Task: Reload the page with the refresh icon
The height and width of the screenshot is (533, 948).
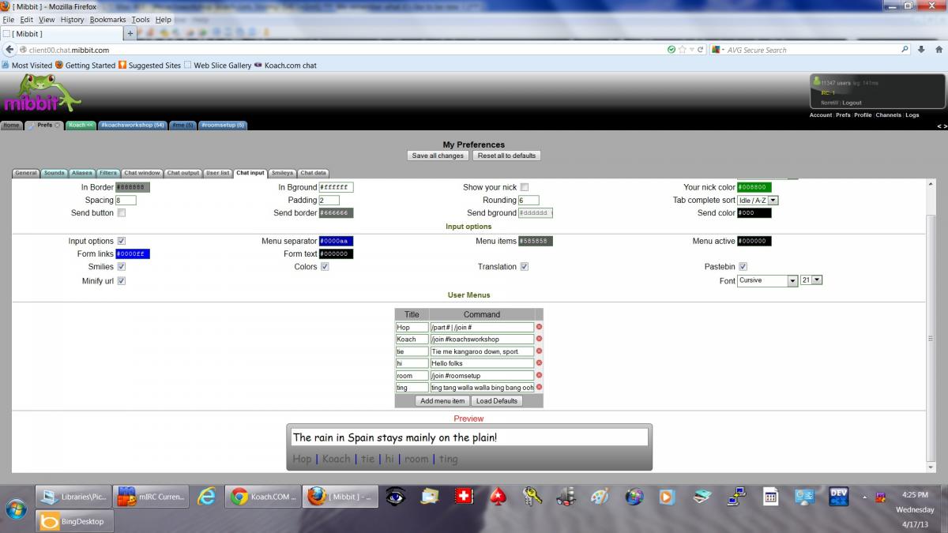Action: (700, 50)
